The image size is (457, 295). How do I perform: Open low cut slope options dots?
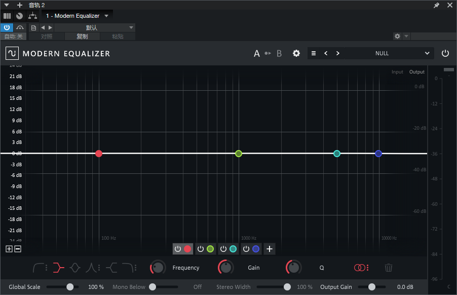click(x=47, y=268)
